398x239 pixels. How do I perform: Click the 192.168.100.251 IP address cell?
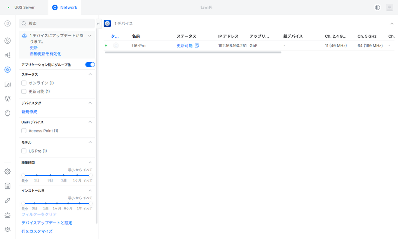pyautogui.click(x=232, y=46)
